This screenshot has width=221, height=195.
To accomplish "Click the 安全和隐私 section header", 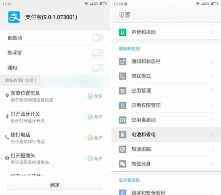I will pyautogui.click(x=129, y=180).
